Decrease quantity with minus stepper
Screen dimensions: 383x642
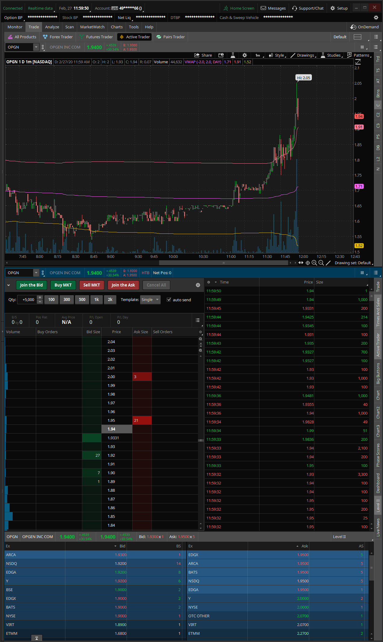[40, 302]
